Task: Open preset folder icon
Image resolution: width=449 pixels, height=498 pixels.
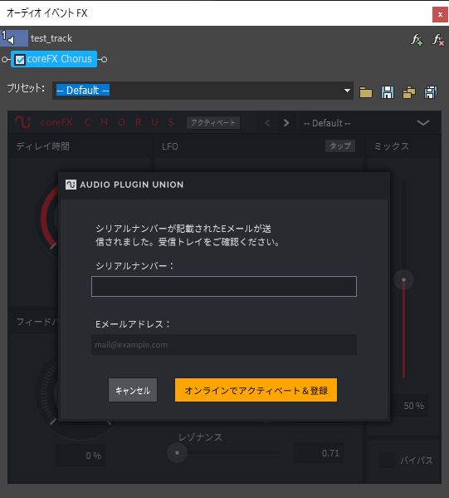Action: [366, 92]
